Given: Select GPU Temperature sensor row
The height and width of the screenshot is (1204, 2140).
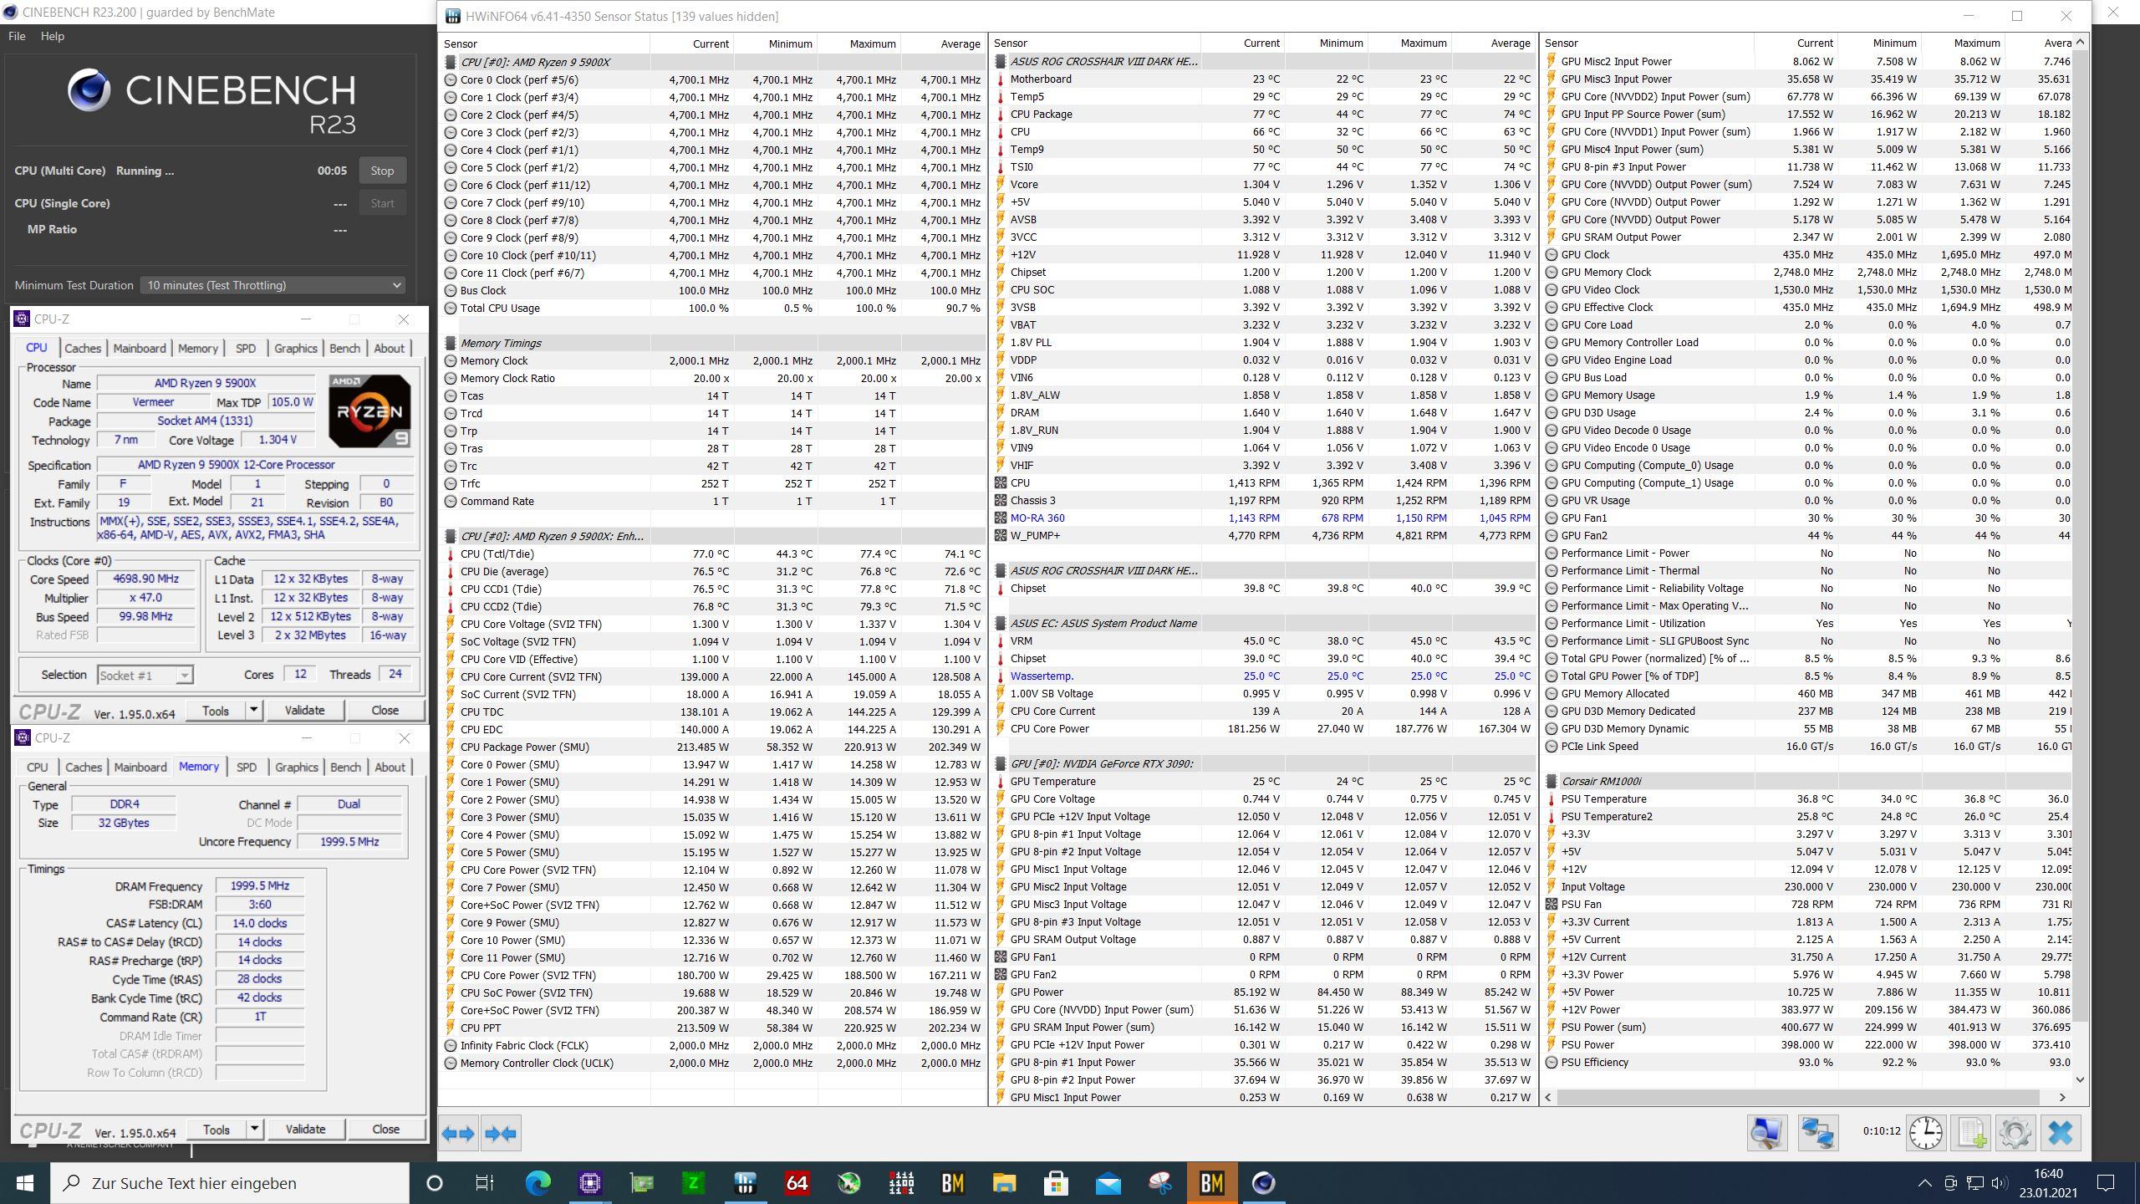Looking at the screenshot, I should [x=1264, y=781].
